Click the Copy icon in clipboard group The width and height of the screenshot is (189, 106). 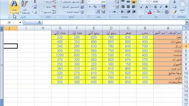point(175,7)
